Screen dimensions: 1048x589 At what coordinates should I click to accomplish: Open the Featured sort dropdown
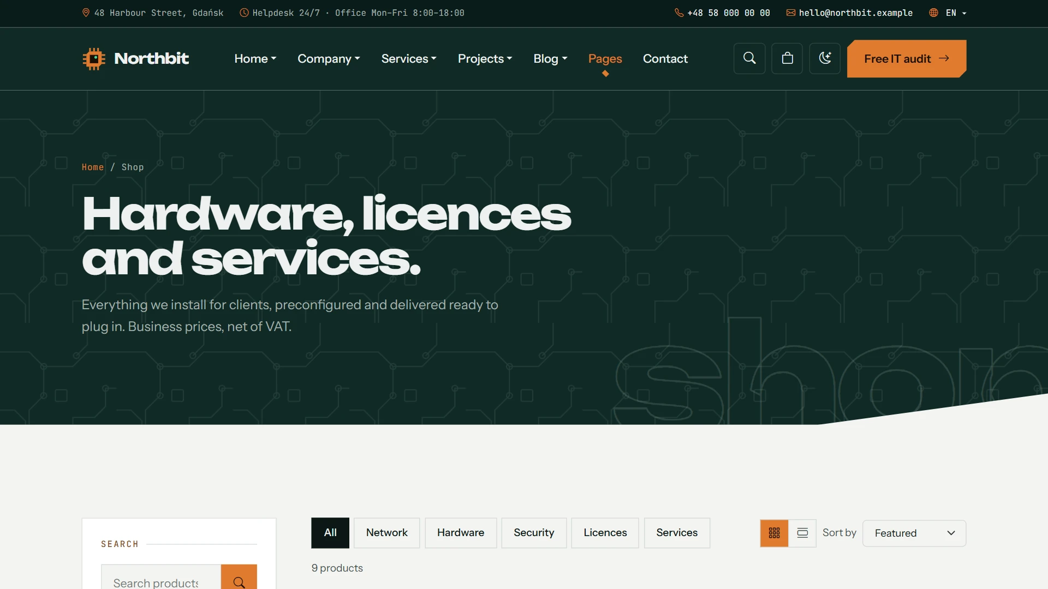pyautogui.click(x=914, y=533)
